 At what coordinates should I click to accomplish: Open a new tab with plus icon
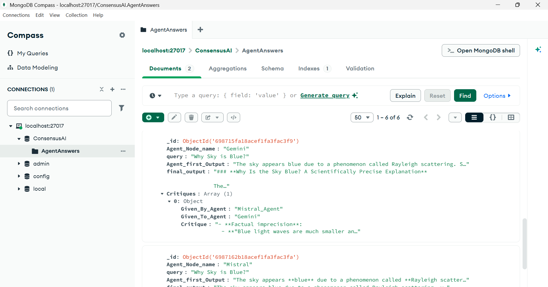pos(200,30)
